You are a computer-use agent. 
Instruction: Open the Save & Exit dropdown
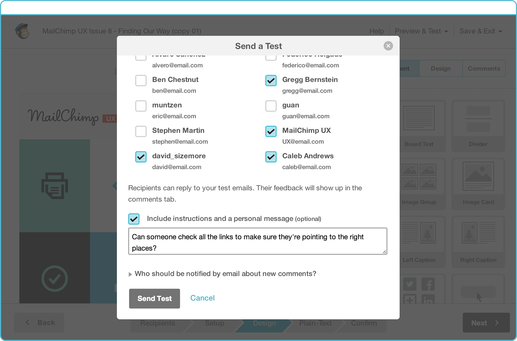coord(481,31)
